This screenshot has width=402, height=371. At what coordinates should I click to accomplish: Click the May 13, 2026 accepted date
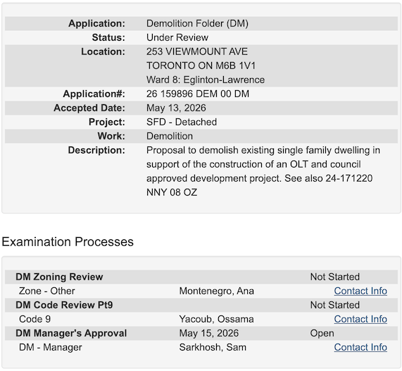(x=176, y=108)
